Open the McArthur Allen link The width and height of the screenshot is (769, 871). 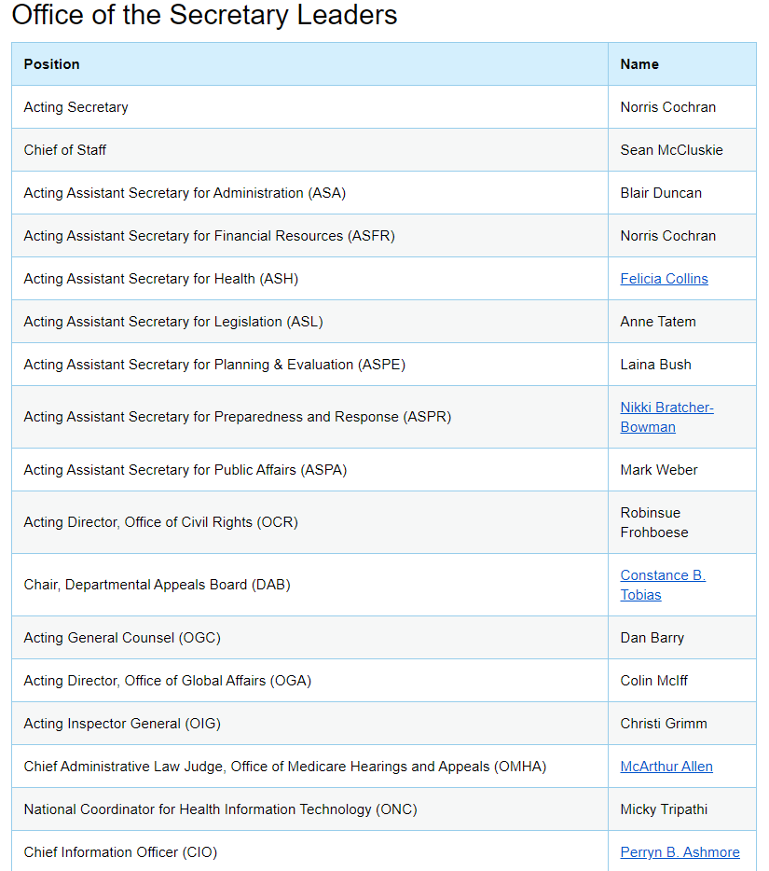pyautogui.click(x=666, y=767)
